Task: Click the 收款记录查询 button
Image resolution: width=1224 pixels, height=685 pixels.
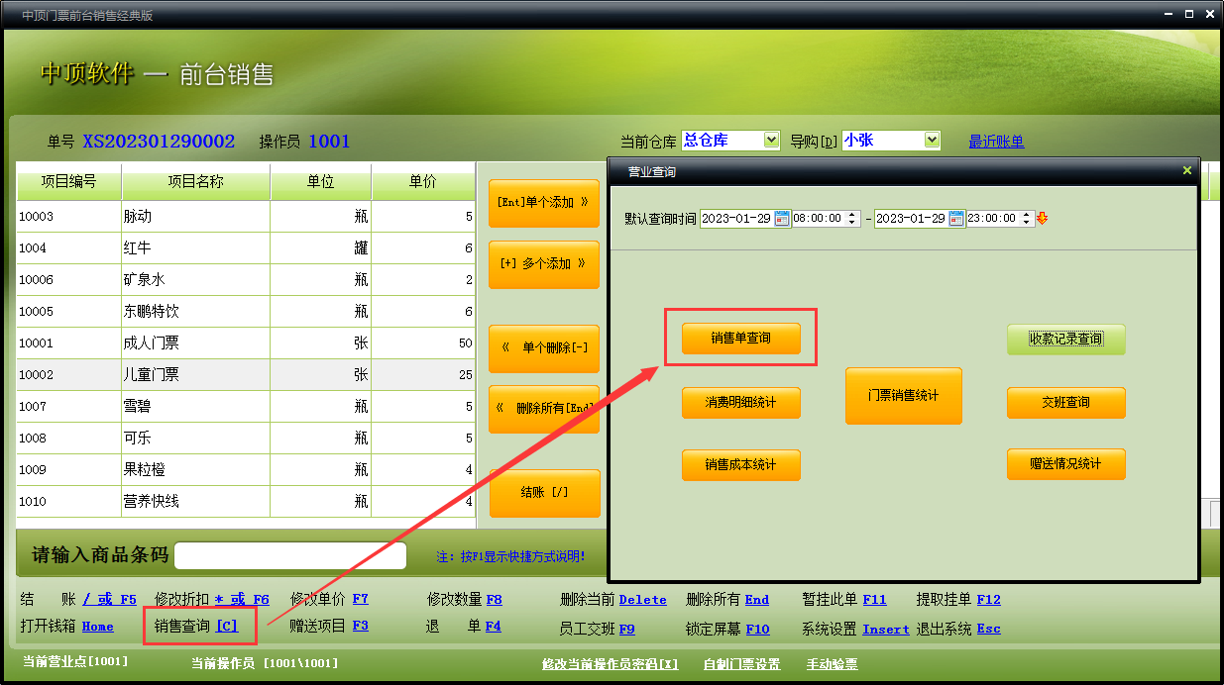Action: coord(1065,340)
